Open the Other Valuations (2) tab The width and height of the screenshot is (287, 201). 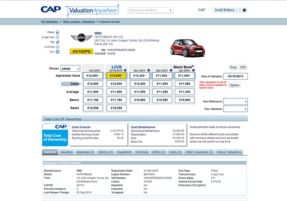[x=199, y=152]
